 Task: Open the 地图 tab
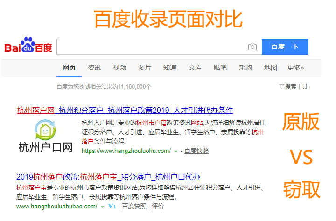[270, 68]
